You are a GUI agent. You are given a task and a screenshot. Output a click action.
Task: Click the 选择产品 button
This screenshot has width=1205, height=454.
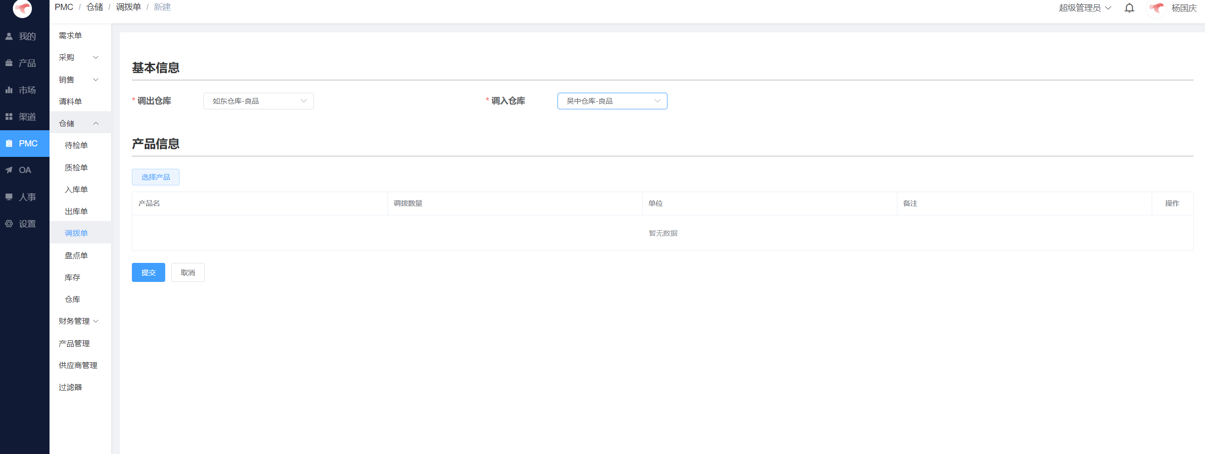tap(155, 177)
